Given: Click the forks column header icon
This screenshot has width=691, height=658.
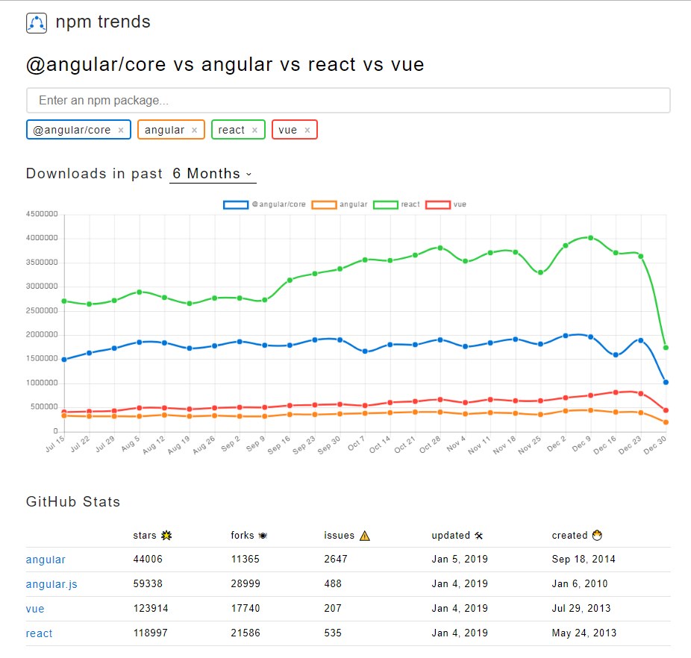Looking at the screenshot, I should [263, 536].
